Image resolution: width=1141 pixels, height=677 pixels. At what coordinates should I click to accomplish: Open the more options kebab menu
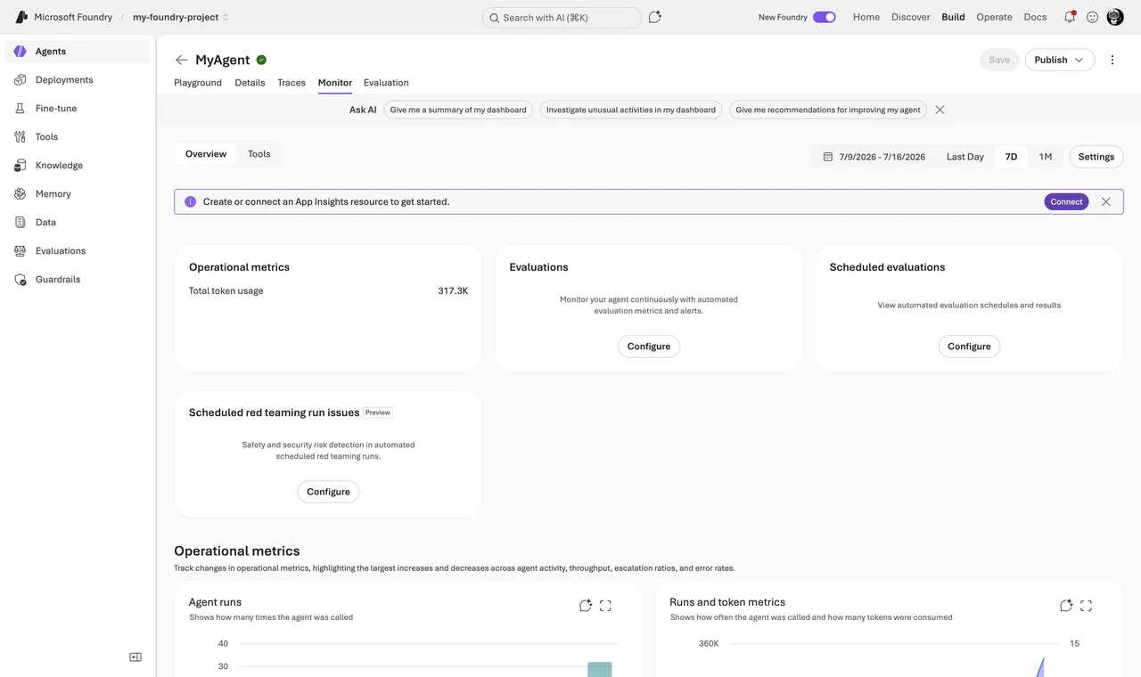(1112, 60)
